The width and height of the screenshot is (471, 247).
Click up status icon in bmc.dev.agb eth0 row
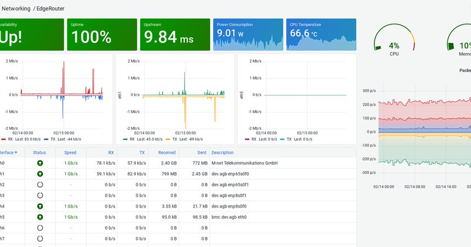[40, 217]
